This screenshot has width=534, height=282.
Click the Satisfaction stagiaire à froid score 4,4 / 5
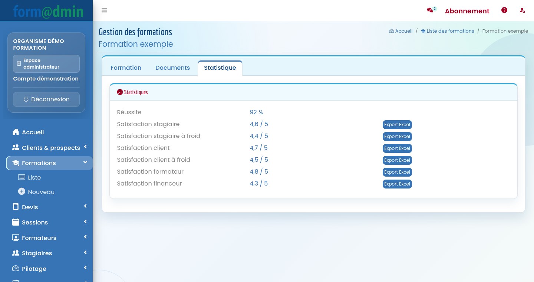click(x=259, y=136)
